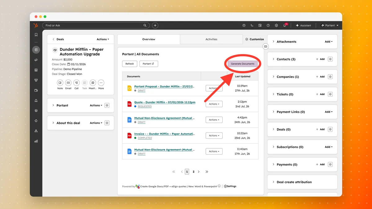Open the Service bell sidebar icon
Image resolution: width=372 pixels, height=209 pixels.
tap(36, 100)
